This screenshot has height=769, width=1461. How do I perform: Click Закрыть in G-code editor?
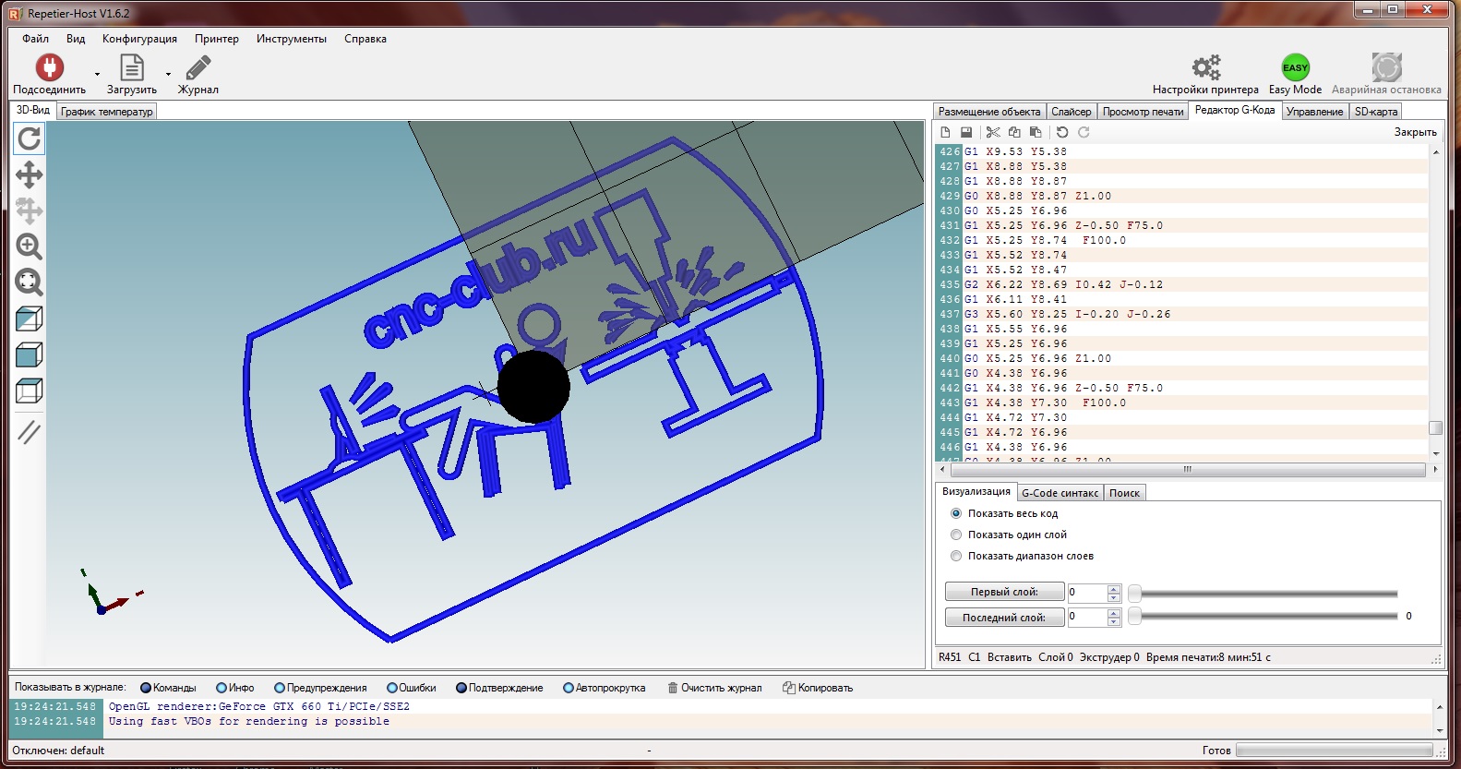[1415, 132]
